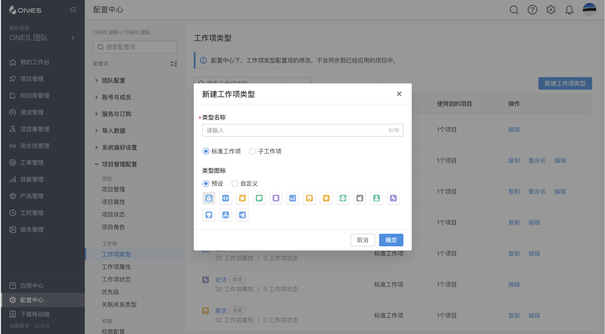The height and width of the screenshot is (334, 605).
Task: Focus the 搜索配置项 search box
Action: (x=135, y=47)
